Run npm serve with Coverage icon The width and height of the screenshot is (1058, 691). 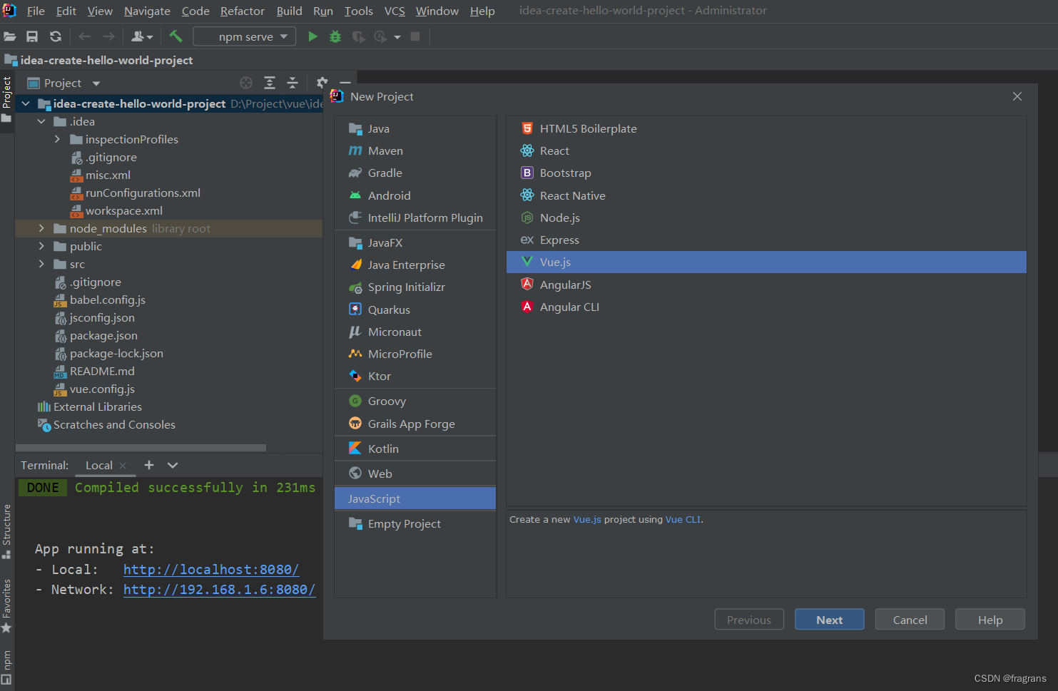358,36
